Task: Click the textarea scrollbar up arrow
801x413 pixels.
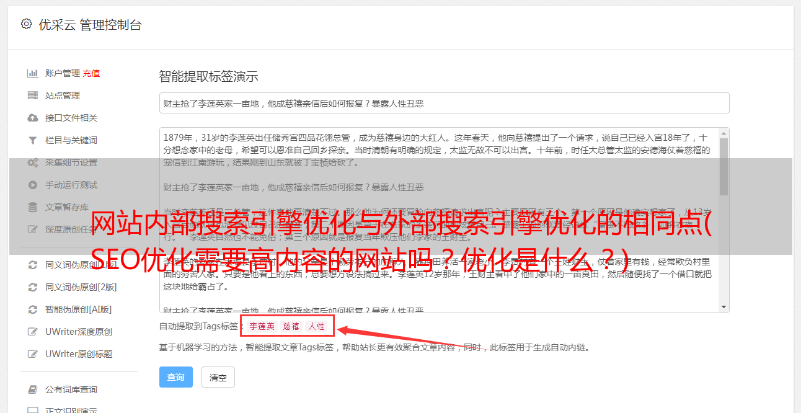Action: (x=724, y=133)
